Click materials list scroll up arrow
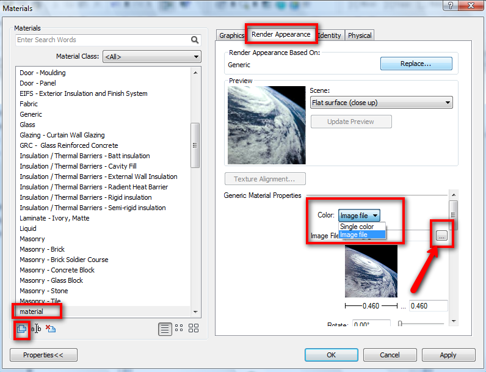 [195, 73]
